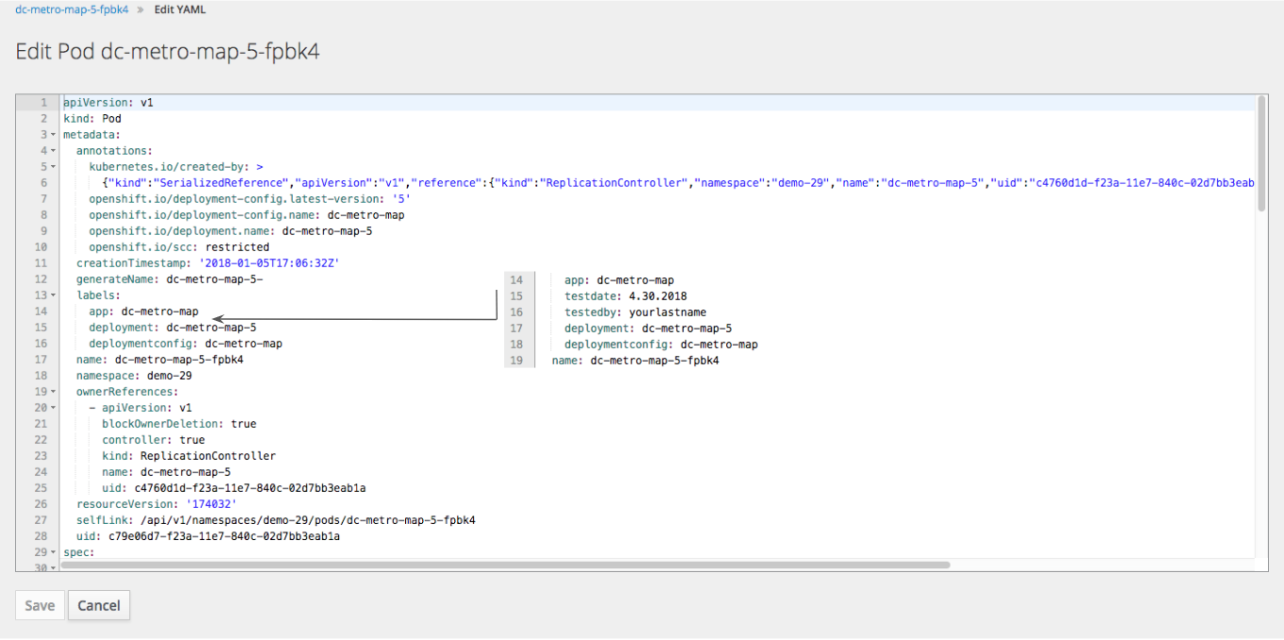This screenshot has height=640, width=1284.
Task: Click line number 12 in the gutter
Action: (x=40, y=279)
